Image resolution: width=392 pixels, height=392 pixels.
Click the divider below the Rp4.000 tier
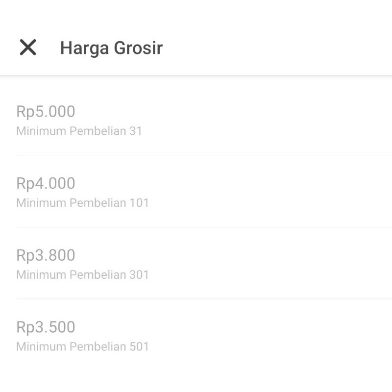tap(204, 227)
